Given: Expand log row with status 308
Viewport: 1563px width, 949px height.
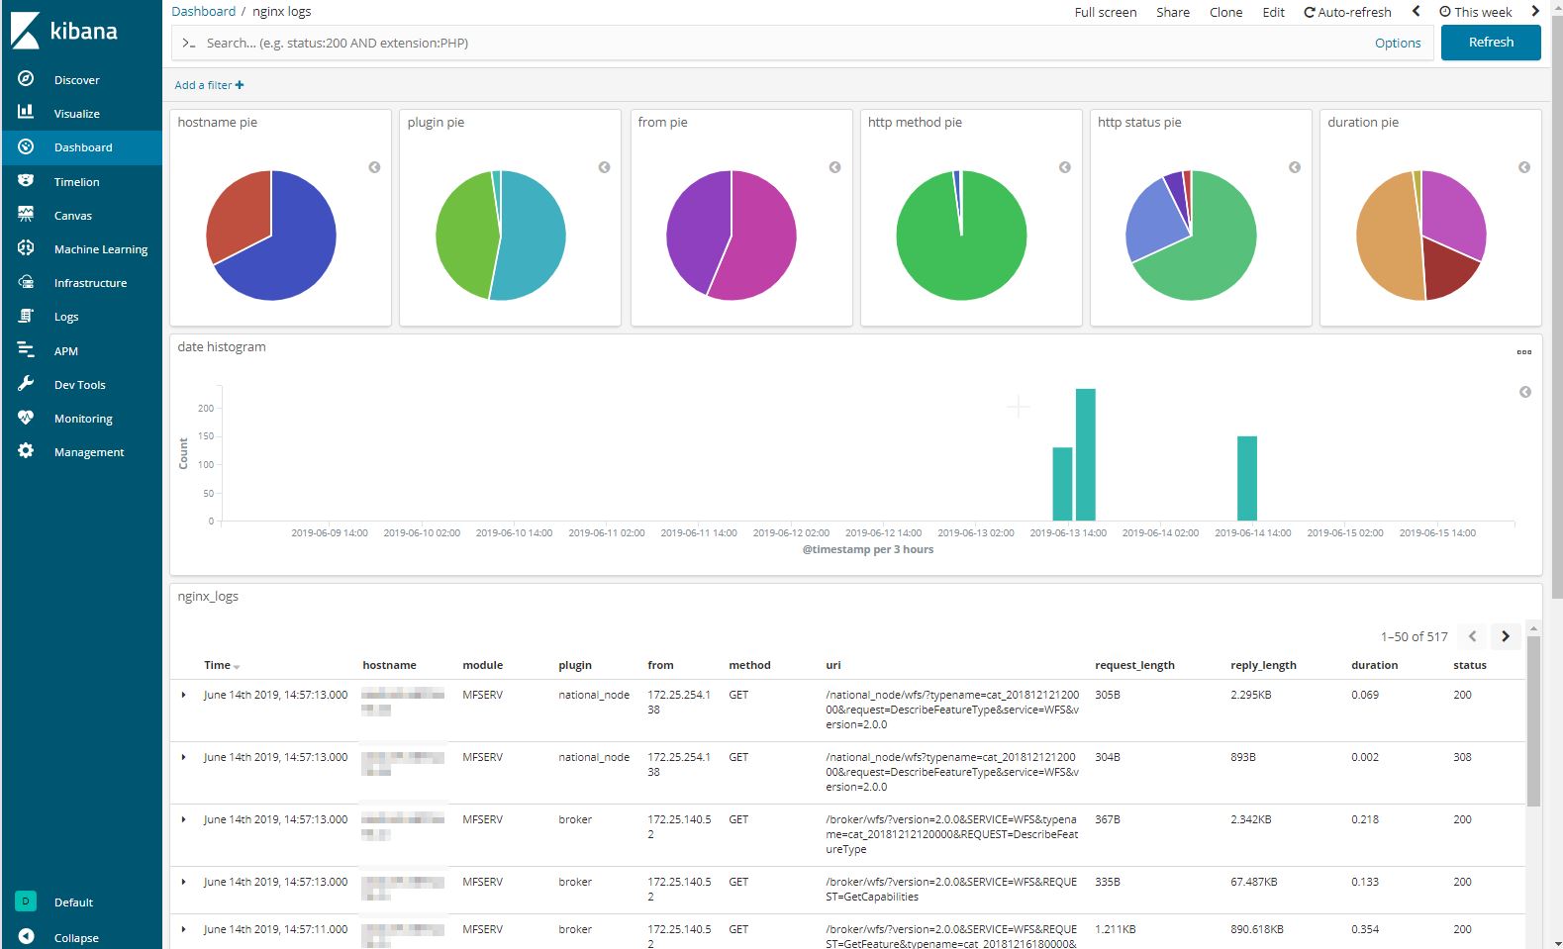Looking at the screenshot, I should pos(184,757).
